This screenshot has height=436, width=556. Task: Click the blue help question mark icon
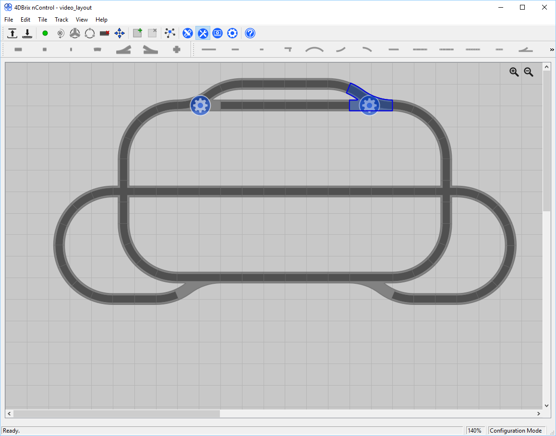point(250,33)
